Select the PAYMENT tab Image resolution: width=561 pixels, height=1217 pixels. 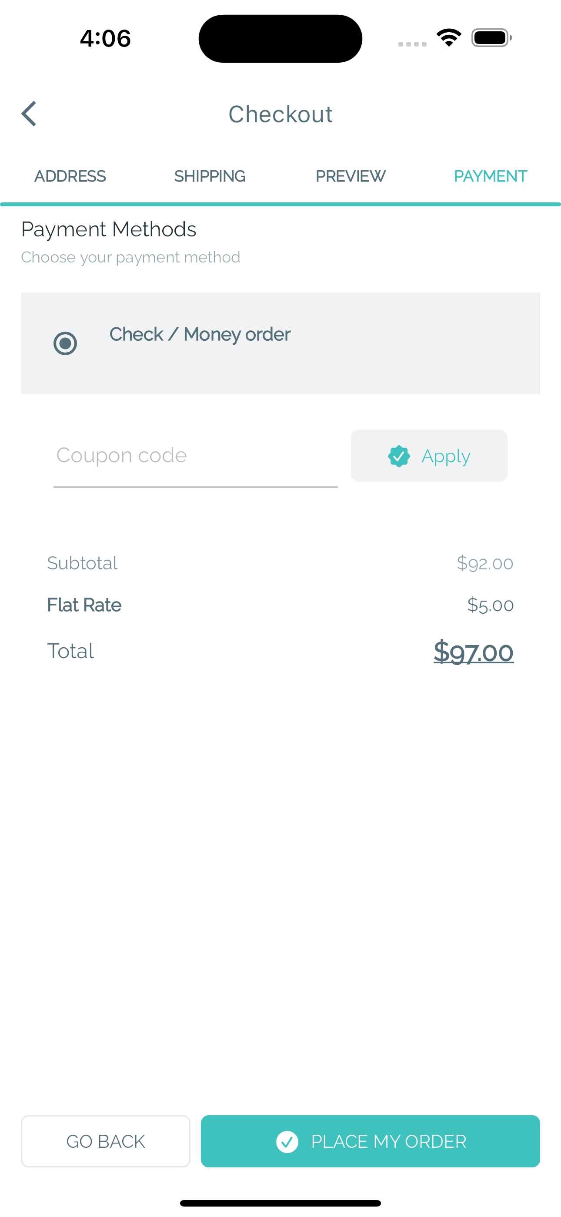click(490, 176)
